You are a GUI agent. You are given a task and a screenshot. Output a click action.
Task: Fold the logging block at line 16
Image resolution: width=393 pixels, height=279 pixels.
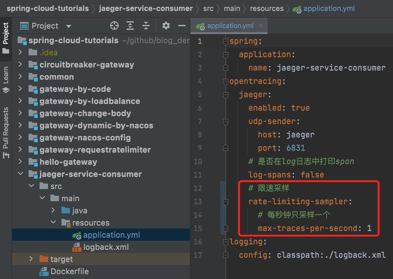tap(225, 242)
